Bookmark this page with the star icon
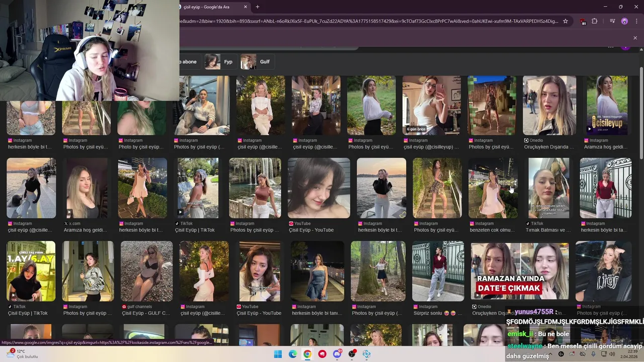This screenshot has height=362, width=644. click(x=566, y=21)
